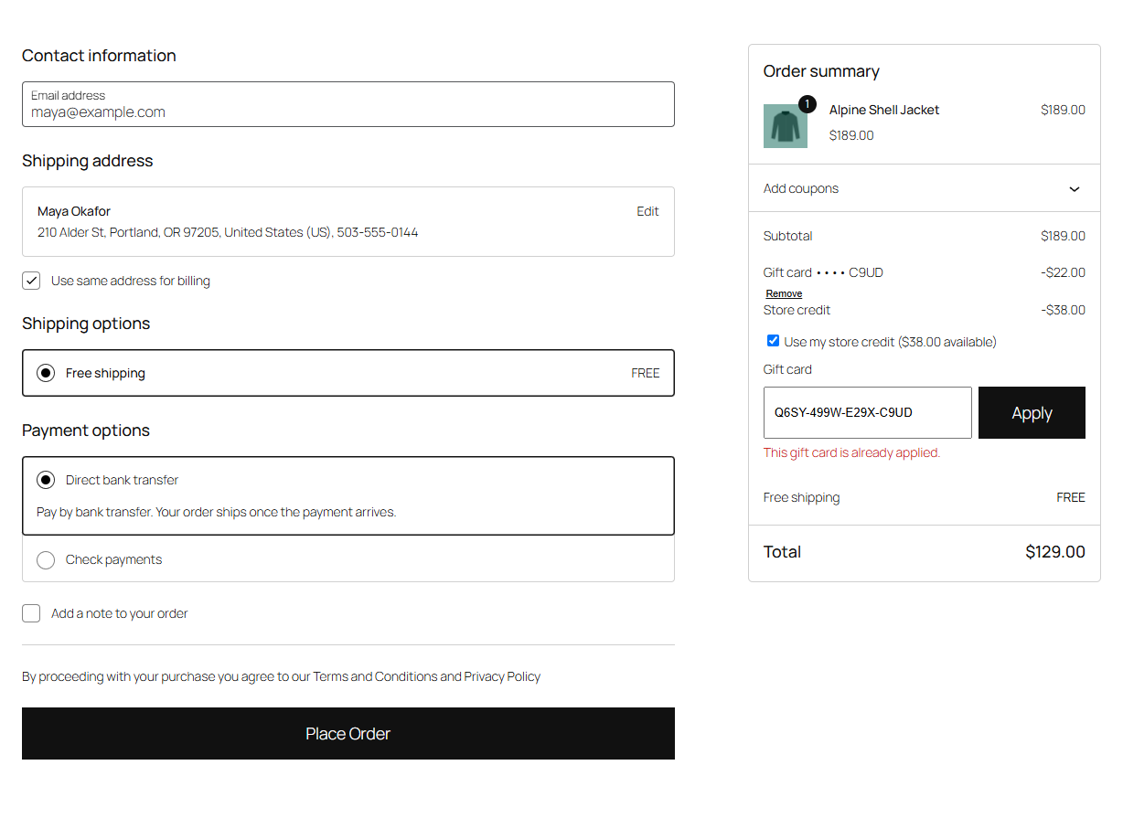
Task: Click the Alpine Shell Jacket product name
Action: (884, 110)
